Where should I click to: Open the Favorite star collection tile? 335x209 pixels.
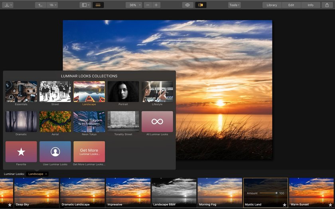[21, 152]
